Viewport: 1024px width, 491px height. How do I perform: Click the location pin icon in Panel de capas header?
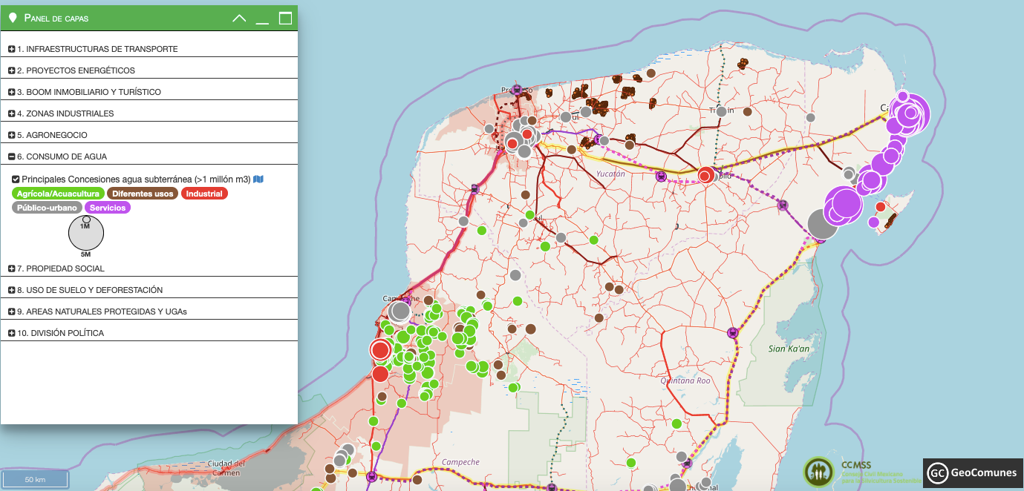coord(12,17)
